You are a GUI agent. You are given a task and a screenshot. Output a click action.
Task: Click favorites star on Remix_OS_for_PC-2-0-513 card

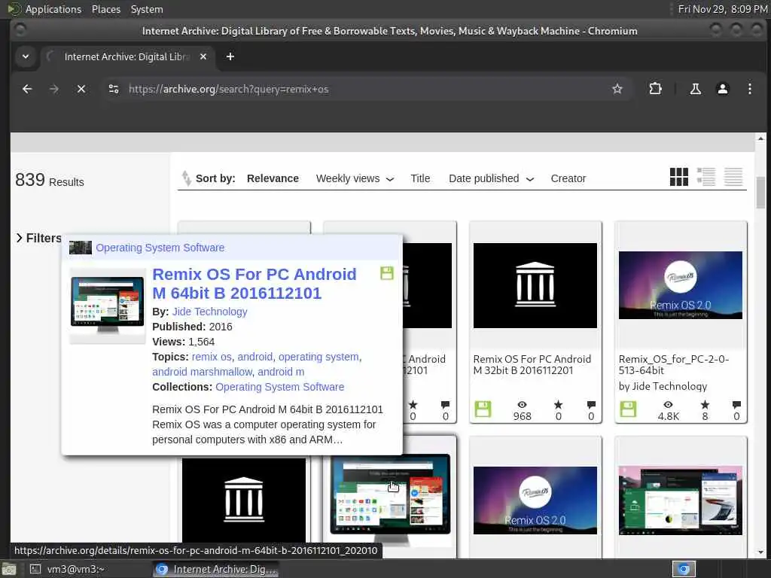705,404
